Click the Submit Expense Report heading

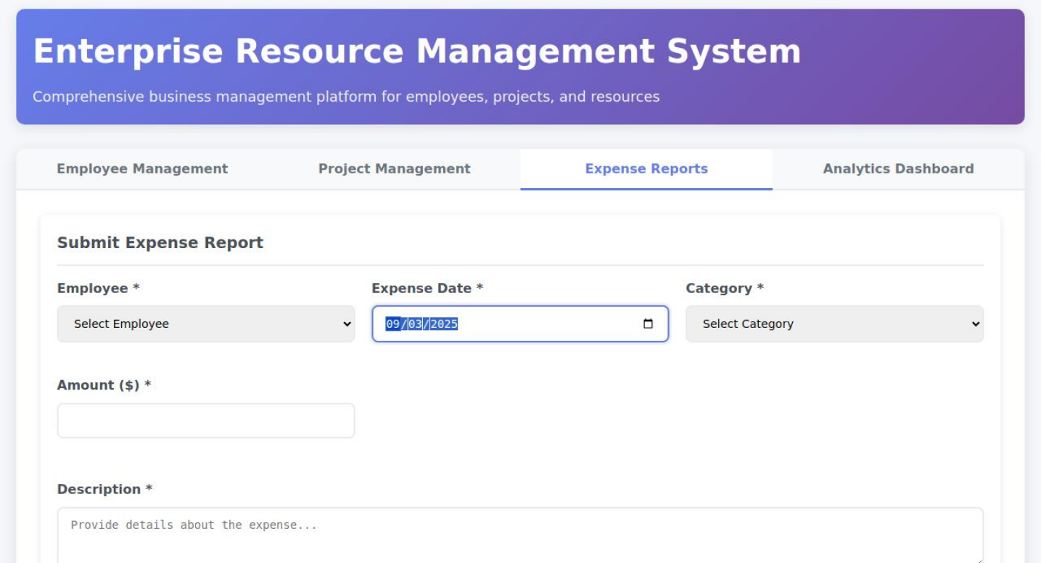[x=160, y=243]
